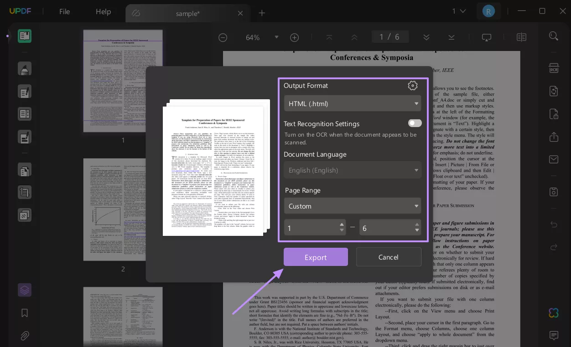Open the bookmark panel icon
This screenshot has width=571, height=347.
25,313
